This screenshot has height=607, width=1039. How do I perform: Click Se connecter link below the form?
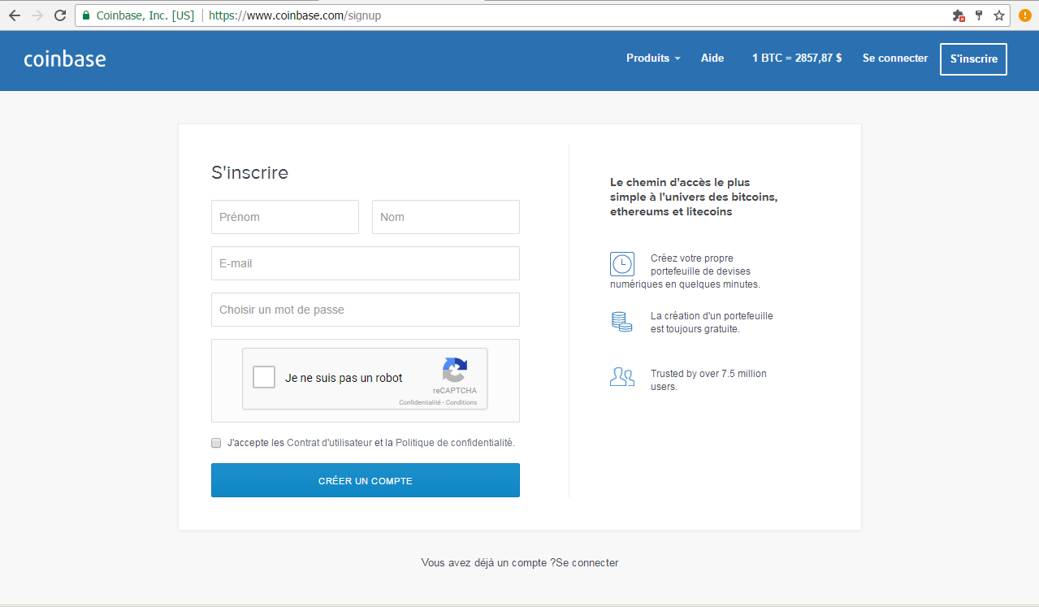587,562
